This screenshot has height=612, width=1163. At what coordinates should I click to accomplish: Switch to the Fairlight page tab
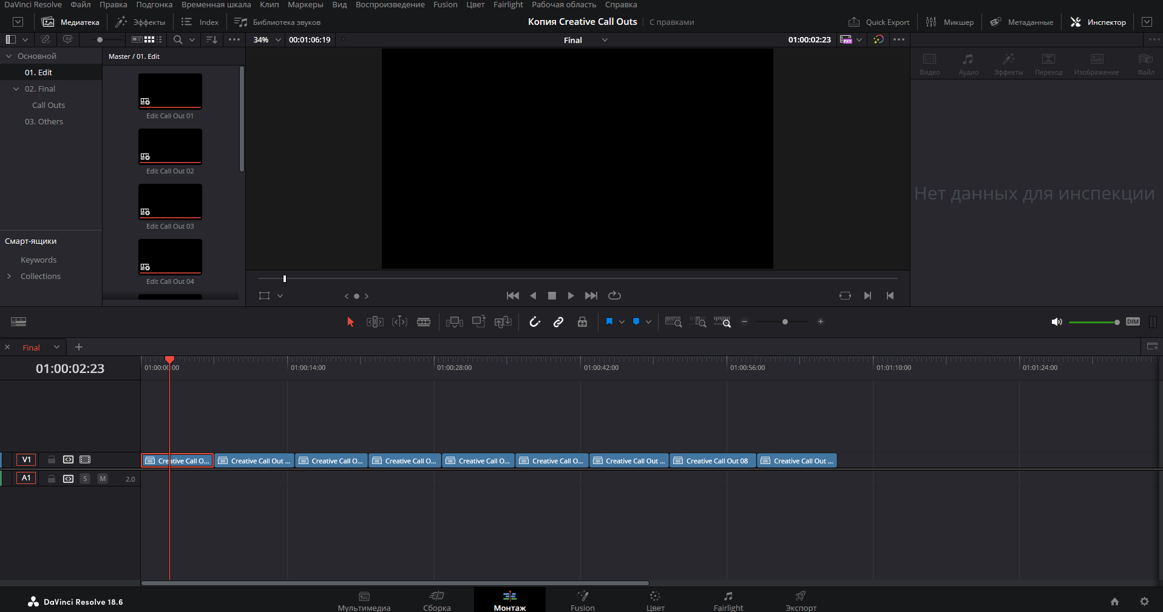728,600
